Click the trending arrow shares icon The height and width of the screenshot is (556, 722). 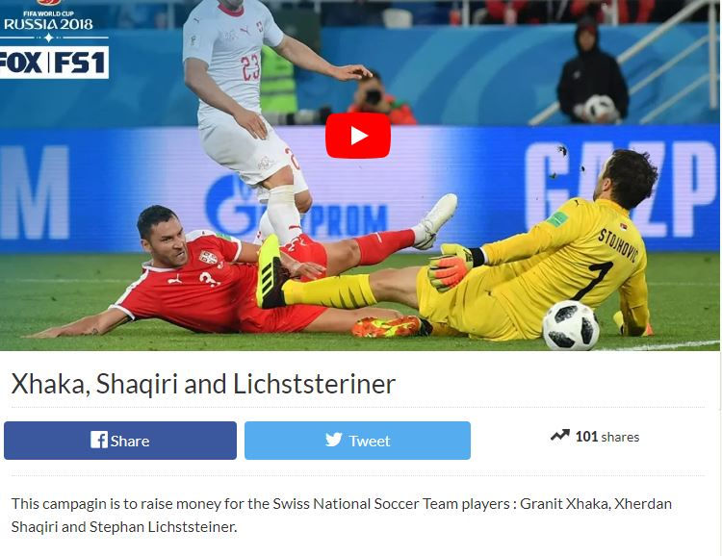[560, 435]
